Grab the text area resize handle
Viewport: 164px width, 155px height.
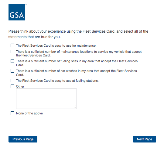pos(75,107)
